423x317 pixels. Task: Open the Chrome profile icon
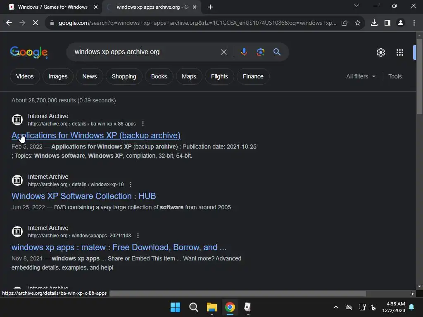tap(401, 23)
